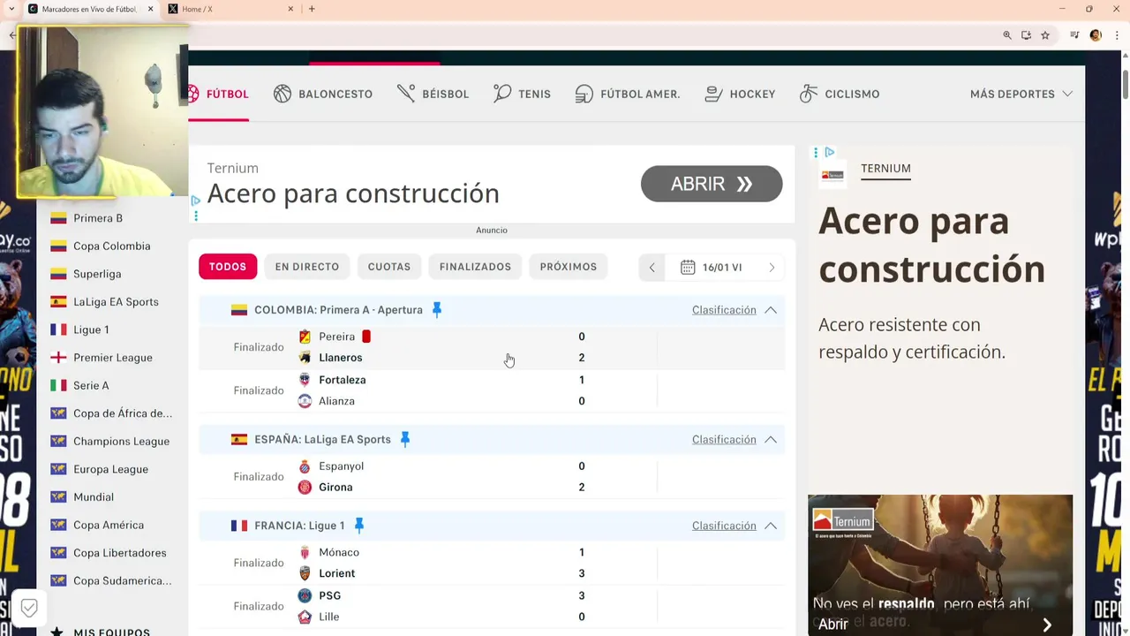Open Champions League in the sidebar

click(121, 441)
